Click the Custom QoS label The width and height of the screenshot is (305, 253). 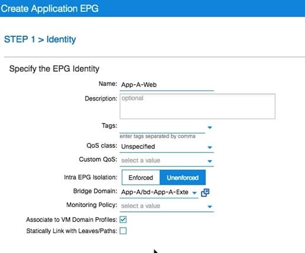click(x=98, y=159)
